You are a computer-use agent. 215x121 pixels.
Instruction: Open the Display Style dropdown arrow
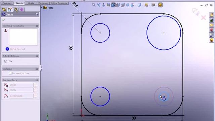coord(142,5)
